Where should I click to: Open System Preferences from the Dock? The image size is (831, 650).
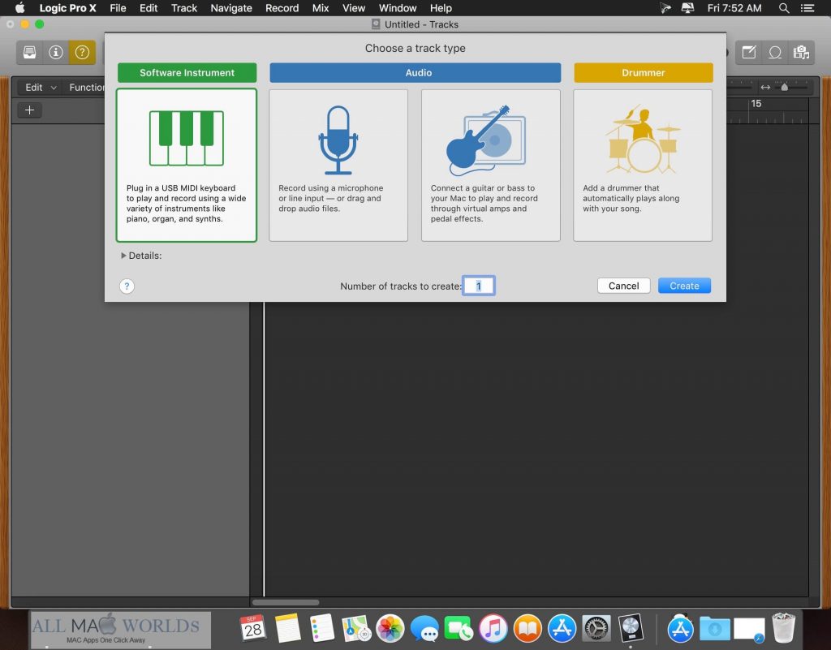coord(596,628)
